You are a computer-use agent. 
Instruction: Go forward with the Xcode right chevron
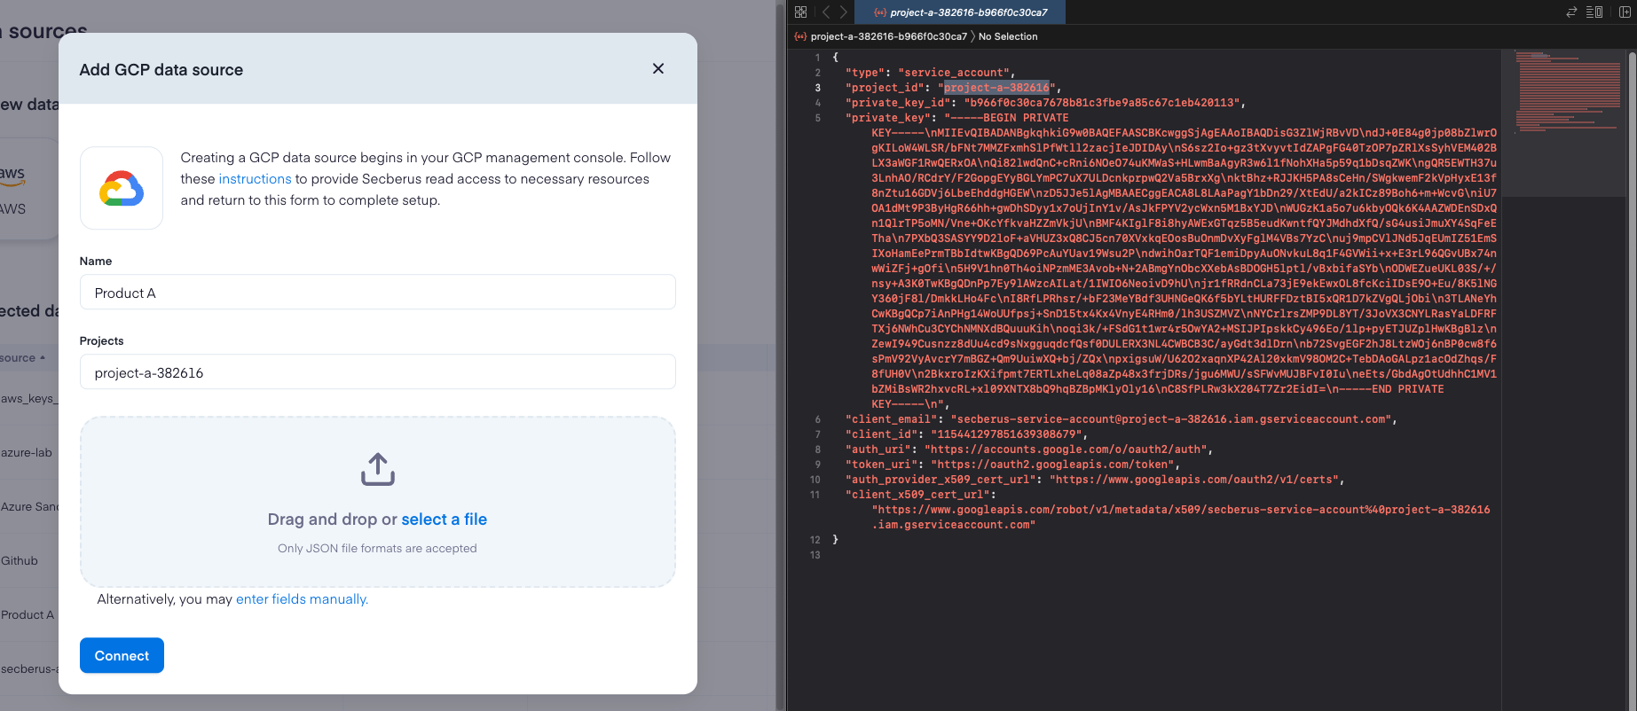point(844,12)
